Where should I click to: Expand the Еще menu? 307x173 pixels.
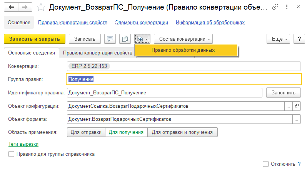pyautogui.click(x=278, y=39)
